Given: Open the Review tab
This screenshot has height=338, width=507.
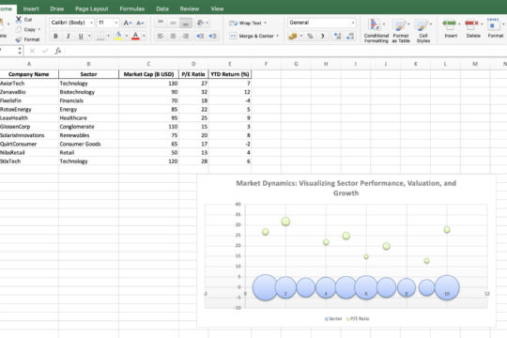Looking at the screenshot, I should click(189, 8).
